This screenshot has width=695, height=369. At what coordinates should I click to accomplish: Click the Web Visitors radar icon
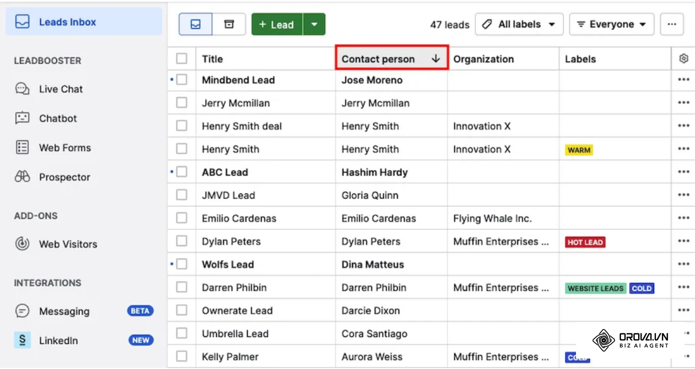(x=22, y=243)
